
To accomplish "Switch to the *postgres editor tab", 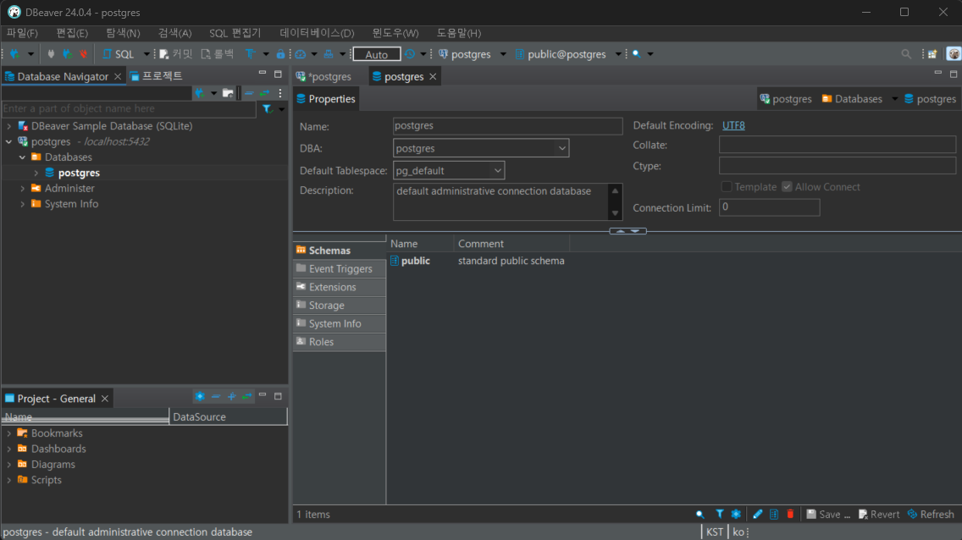I will click(x=323, y=77).
